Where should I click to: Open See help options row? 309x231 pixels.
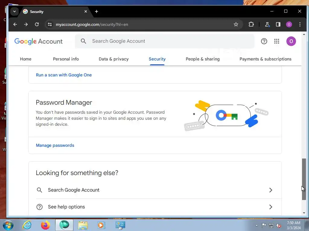155,207
